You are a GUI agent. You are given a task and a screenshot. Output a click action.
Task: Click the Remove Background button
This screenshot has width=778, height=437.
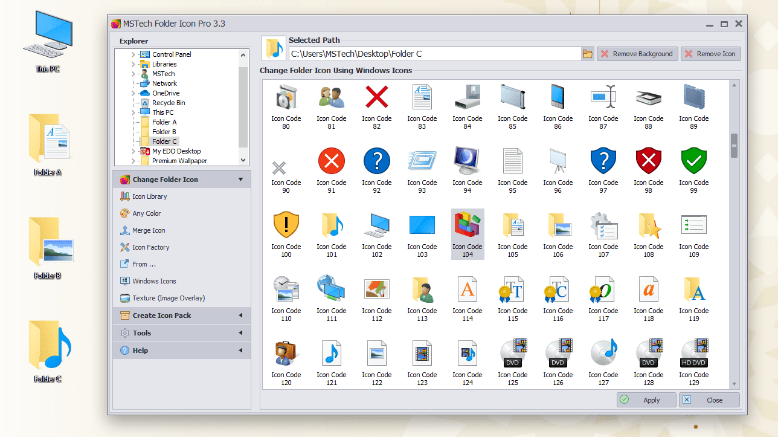point(637,53)
